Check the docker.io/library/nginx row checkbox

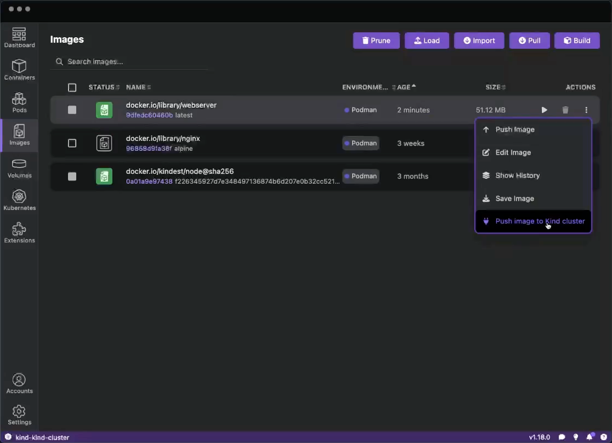(x=72, y=143)
